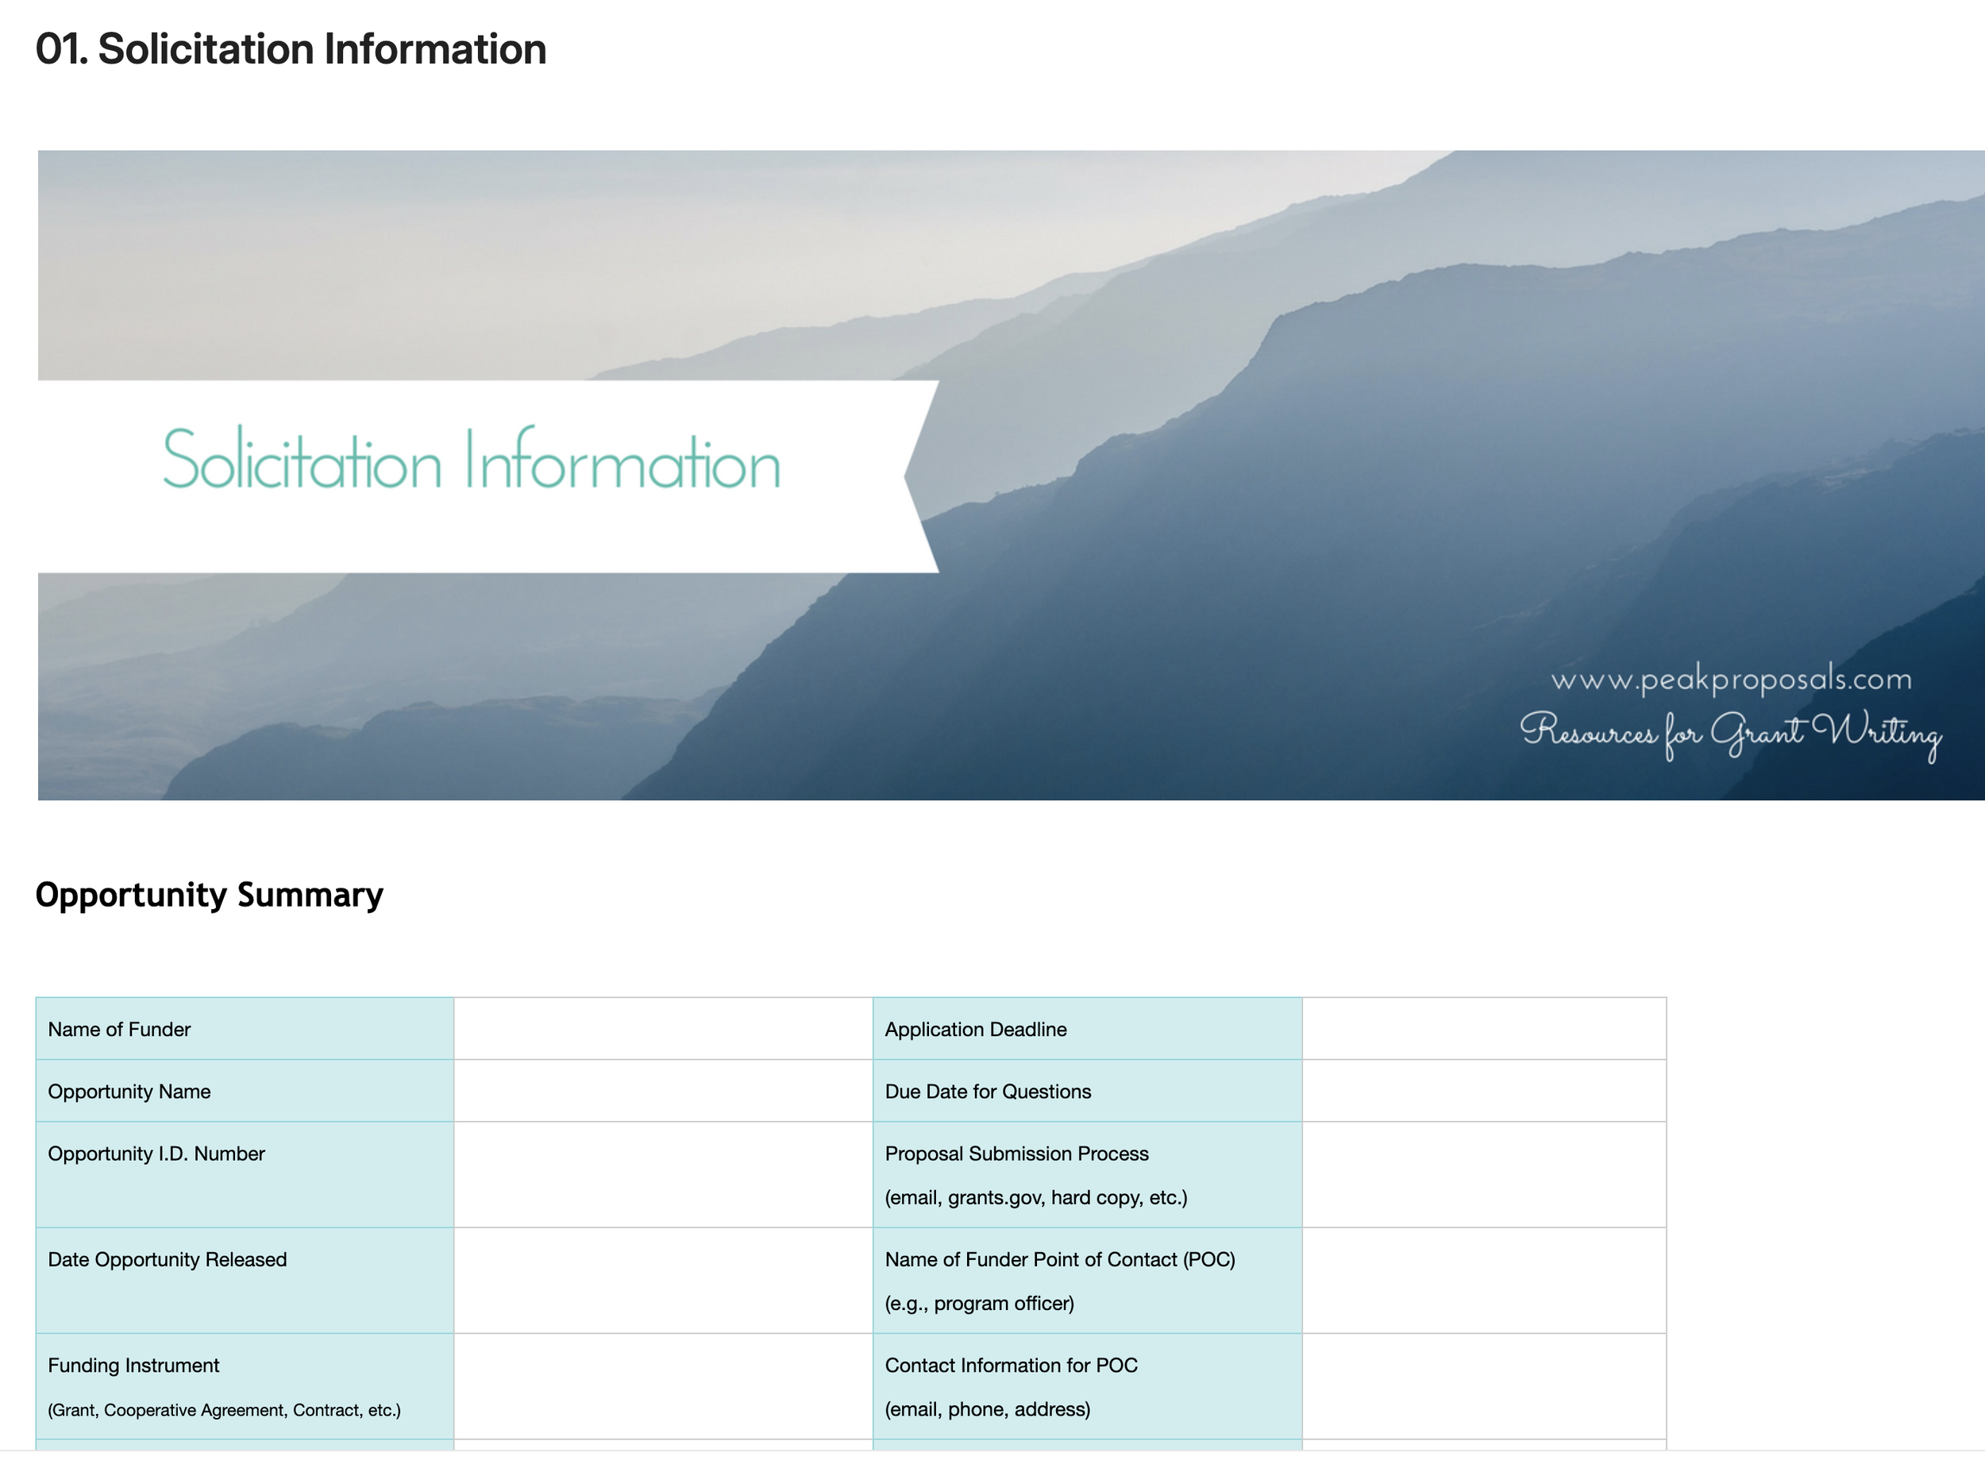Click empty cell beside 'Opportunity I.D. Number'

pos(663,1174)
